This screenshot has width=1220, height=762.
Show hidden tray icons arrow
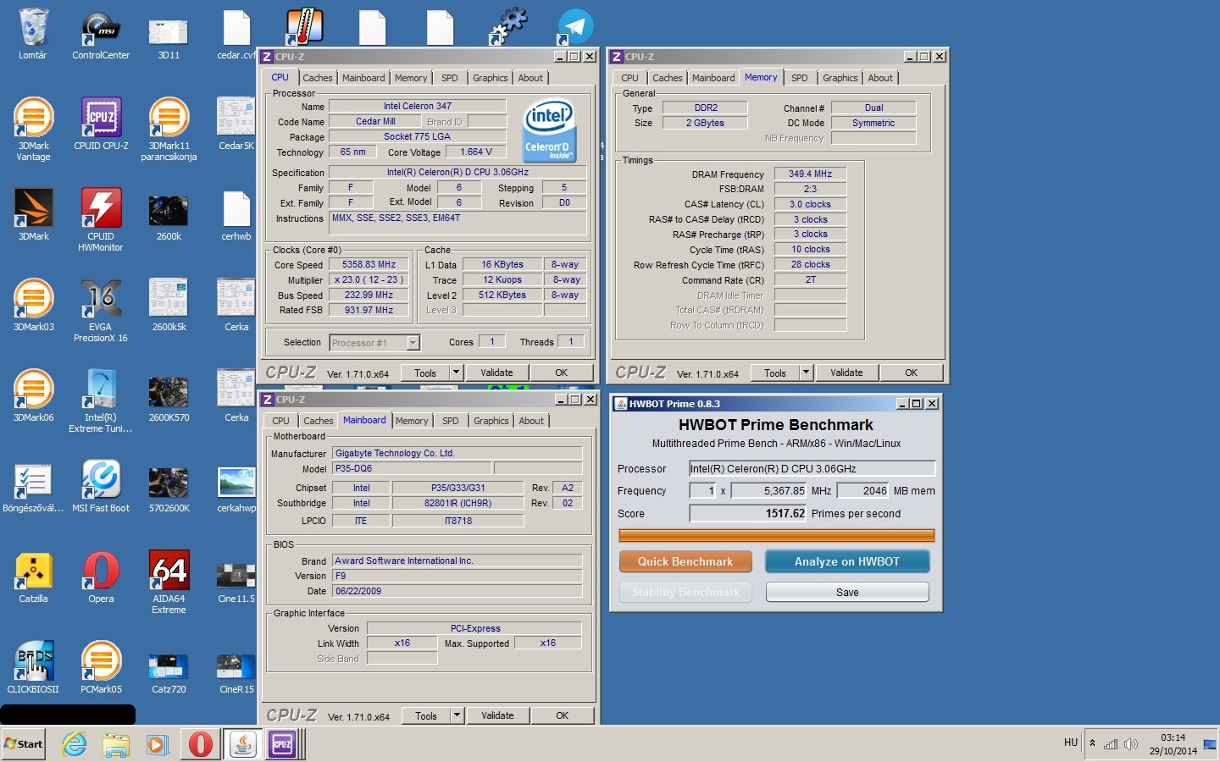click(1092, 743)
